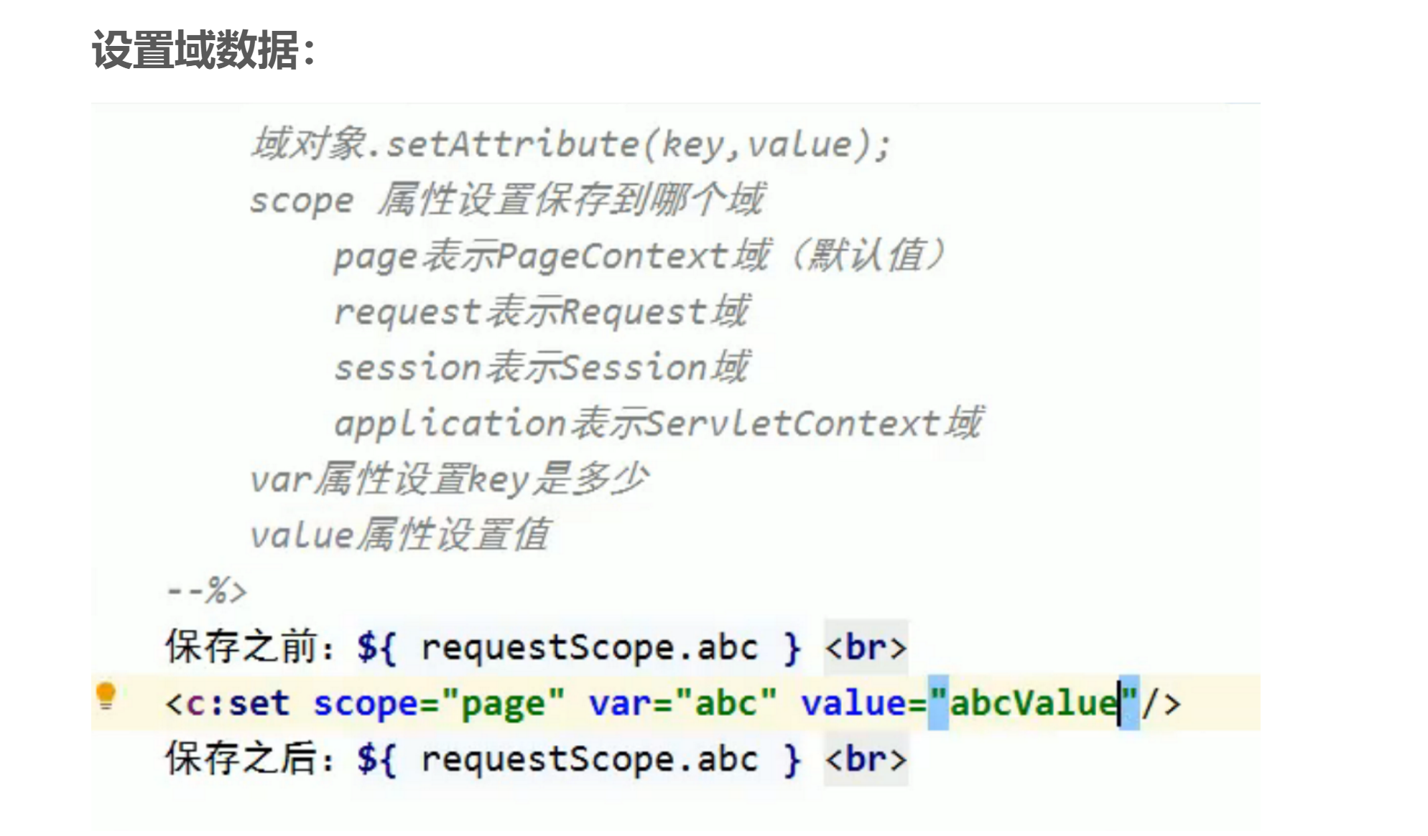Click the yellow lightbulb intention icon
The height and width of the screenshot is (836, 1428).
106,695
